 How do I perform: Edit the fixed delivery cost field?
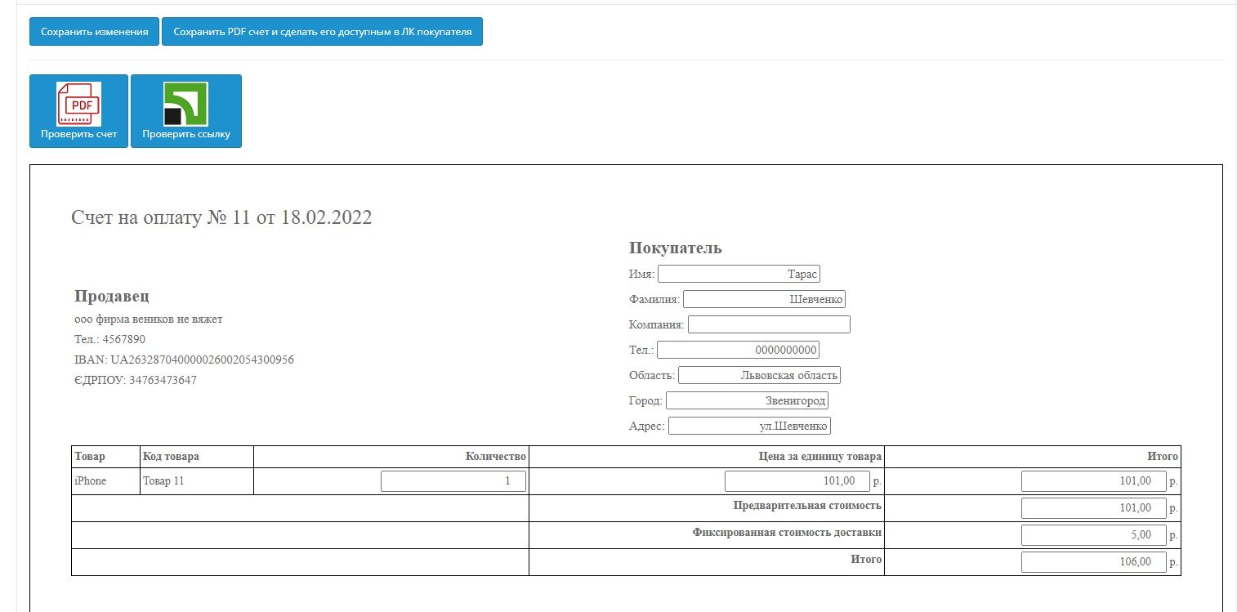[x=1093, y=535]
